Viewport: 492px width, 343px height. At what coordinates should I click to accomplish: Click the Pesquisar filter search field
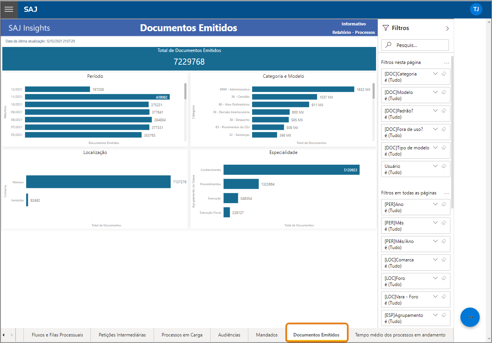tap(415, 45)
